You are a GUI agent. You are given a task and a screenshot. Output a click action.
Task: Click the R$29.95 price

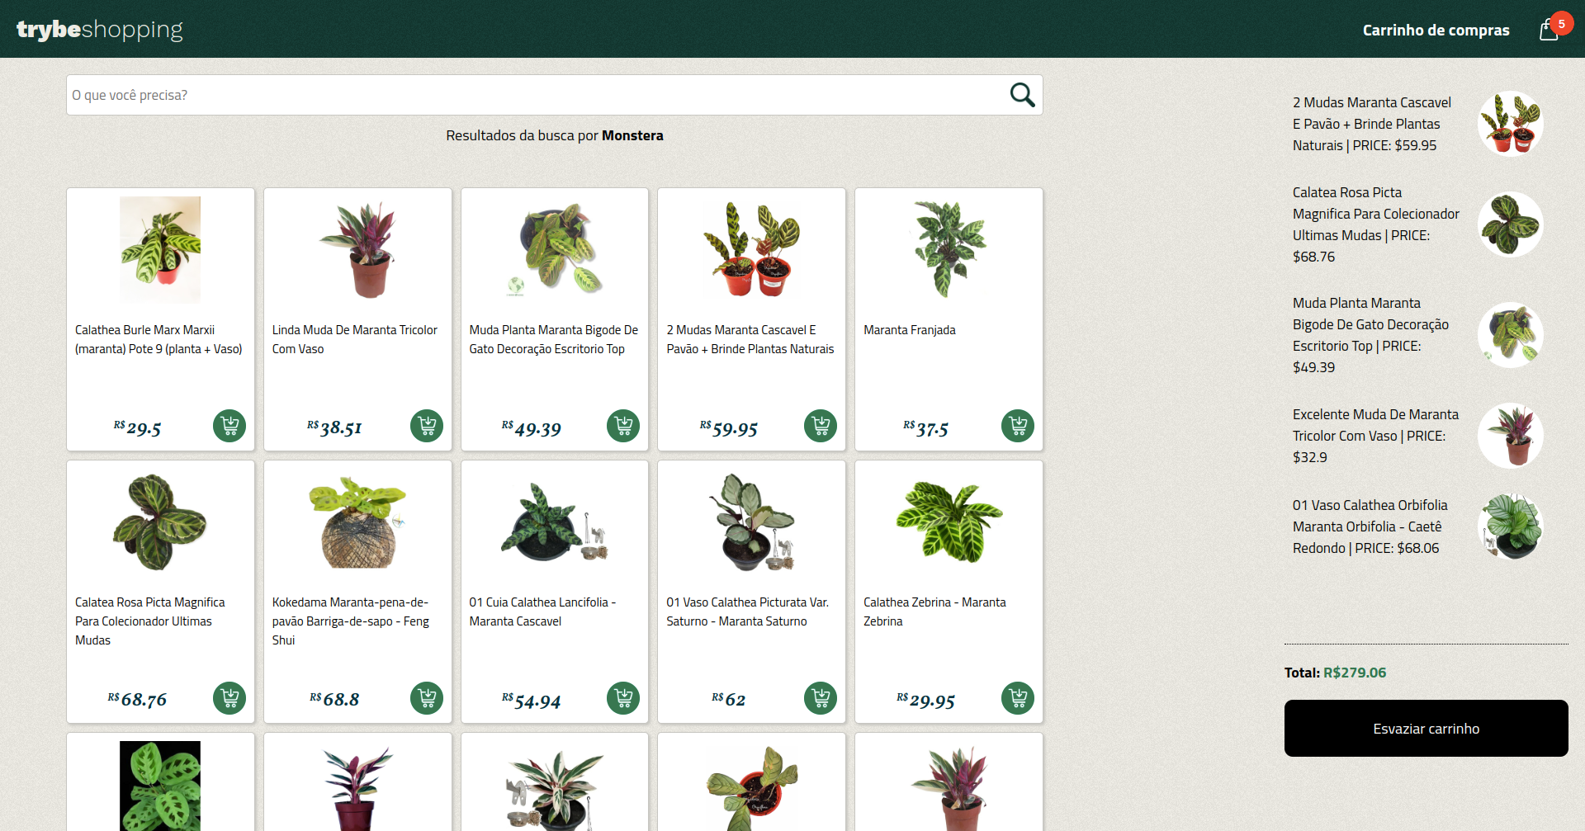(x=925, y=701)
